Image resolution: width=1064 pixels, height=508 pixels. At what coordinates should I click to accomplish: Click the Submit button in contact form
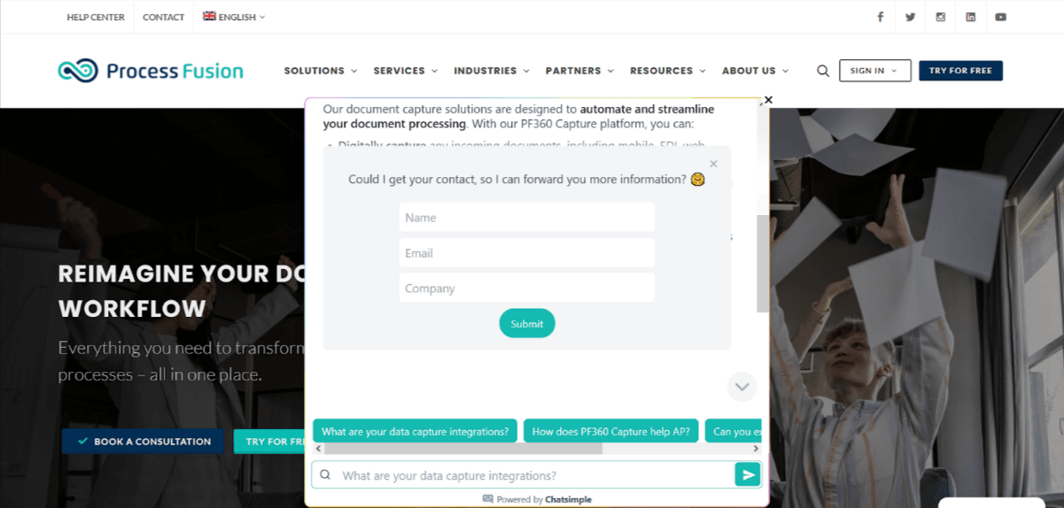(x=527, y=324)
